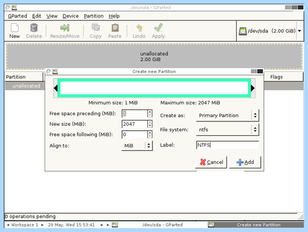Screen dimensions: 308x232
Task: Switch to next workspace with right arrow
Action: [x=42, y=225]
